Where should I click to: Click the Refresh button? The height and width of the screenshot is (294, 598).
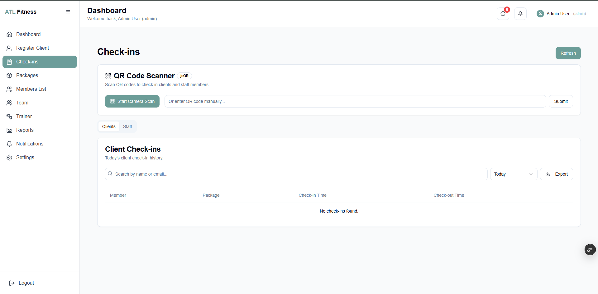click(x=568, y=53)
